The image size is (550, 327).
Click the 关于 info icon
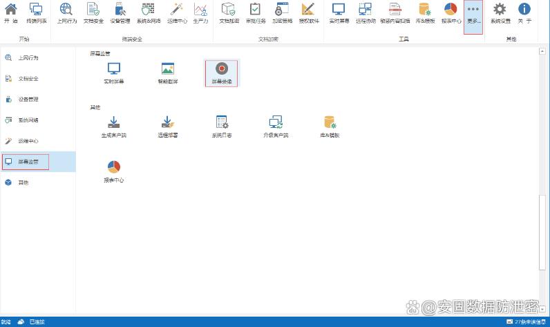525,14
